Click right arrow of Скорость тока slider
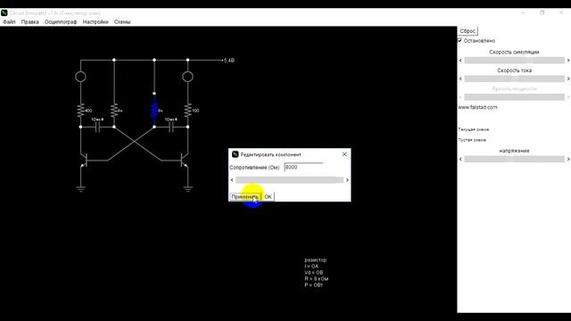The height and width of the screenshot is (321, 571). click(x=568, y=78)
